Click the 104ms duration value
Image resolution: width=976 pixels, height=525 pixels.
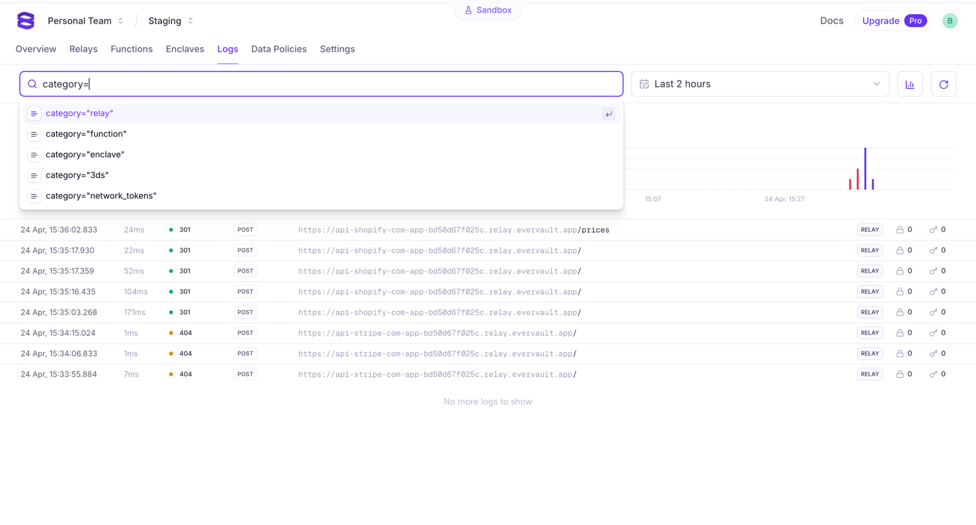point(136,292)
